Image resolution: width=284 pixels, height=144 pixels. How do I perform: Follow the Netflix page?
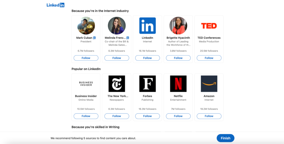(x=178, y=116)
